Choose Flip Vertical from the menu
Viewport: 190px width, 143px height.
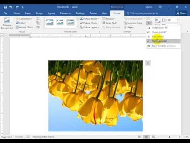click(163, 37)
